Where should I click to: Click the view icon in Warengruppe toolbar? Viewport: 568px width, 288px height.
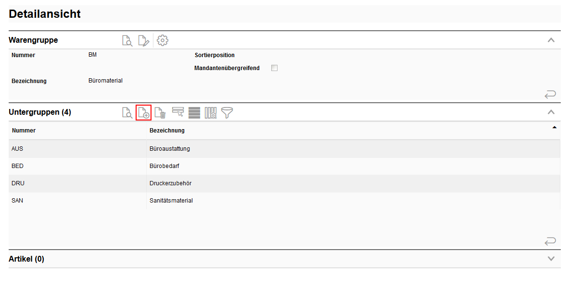click(127, 41)
